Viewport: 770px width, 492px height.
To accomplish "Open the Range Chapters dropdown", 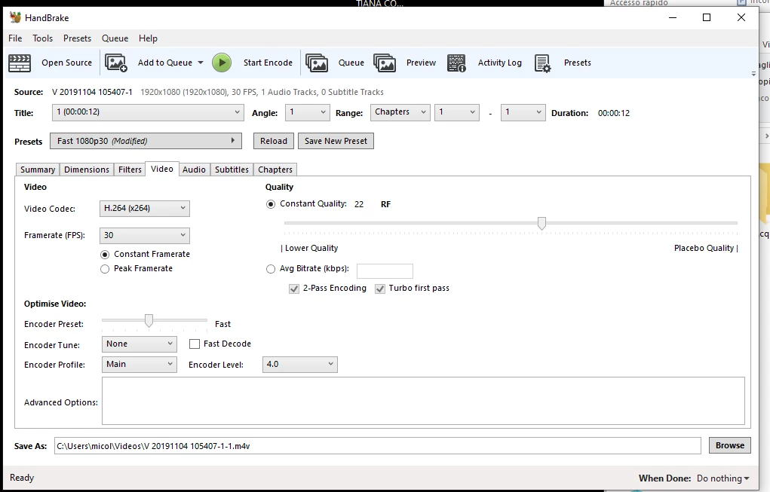I will 400,112.
